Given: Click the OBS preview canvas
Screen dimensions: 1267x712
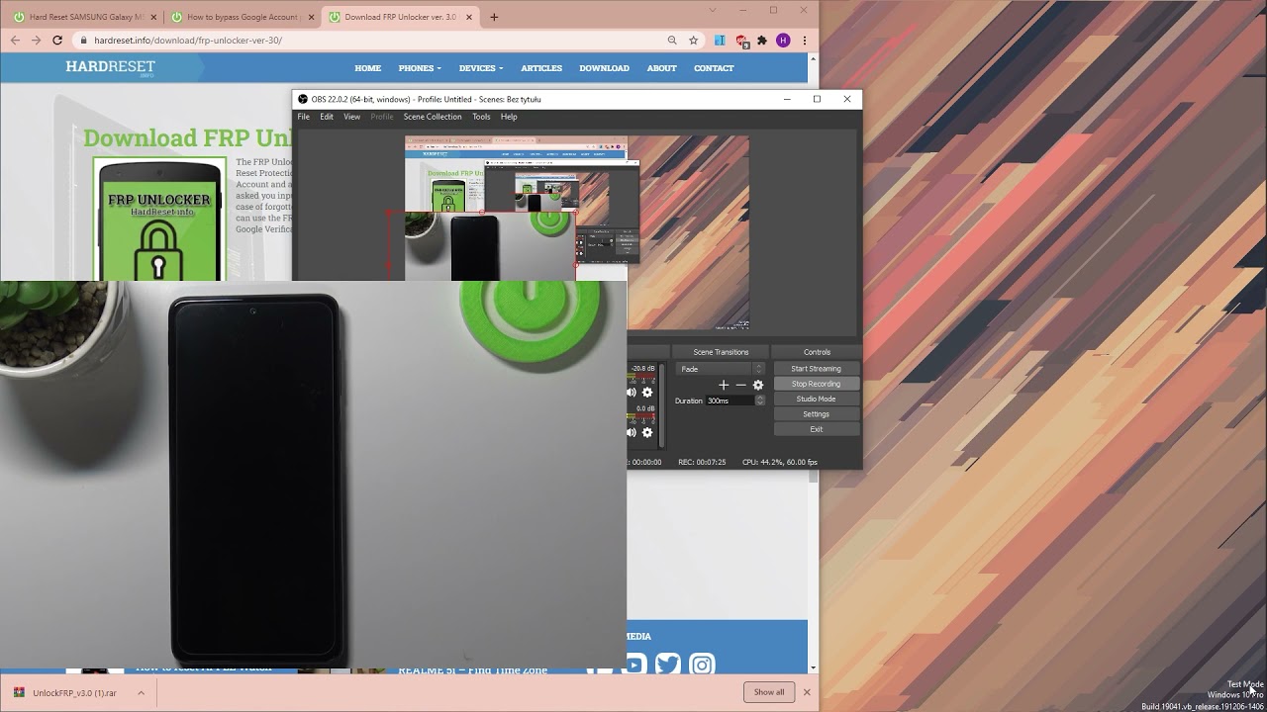Looking at the screenshot, I should (577, 232).
